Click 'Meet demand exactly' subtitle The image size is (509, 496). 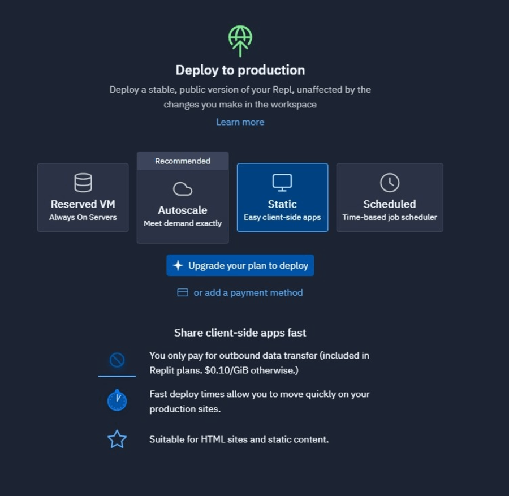tap(183, 223)
